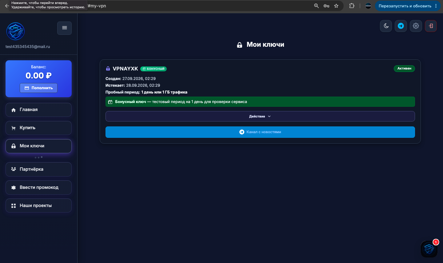Open the Купить sidebar item
This screenshot has width=443, height=263.
(38, 128)
